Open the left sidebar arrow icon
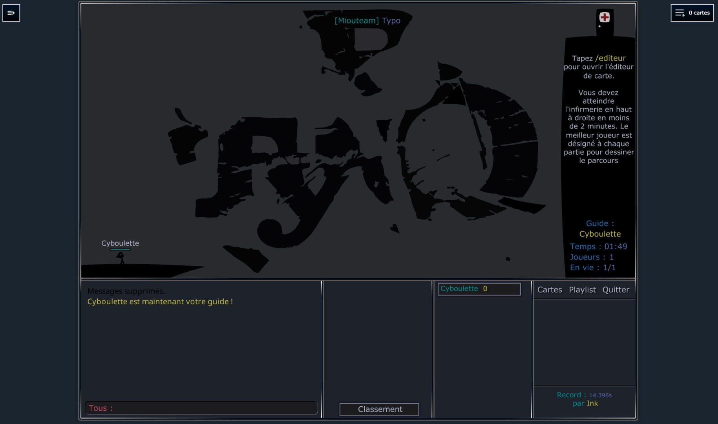The image size is (718, 424). (11, 13)
